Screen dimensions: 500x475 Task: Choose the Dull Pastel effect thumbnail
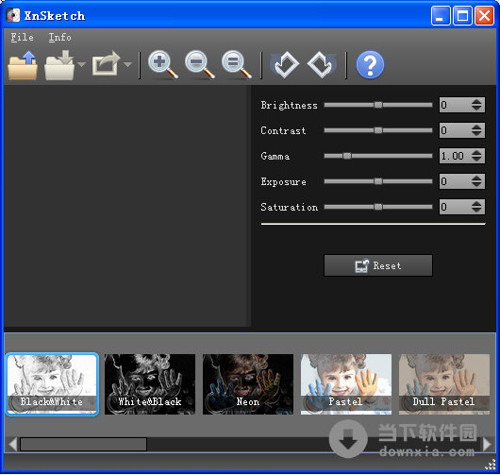click(x=444, y=384)
